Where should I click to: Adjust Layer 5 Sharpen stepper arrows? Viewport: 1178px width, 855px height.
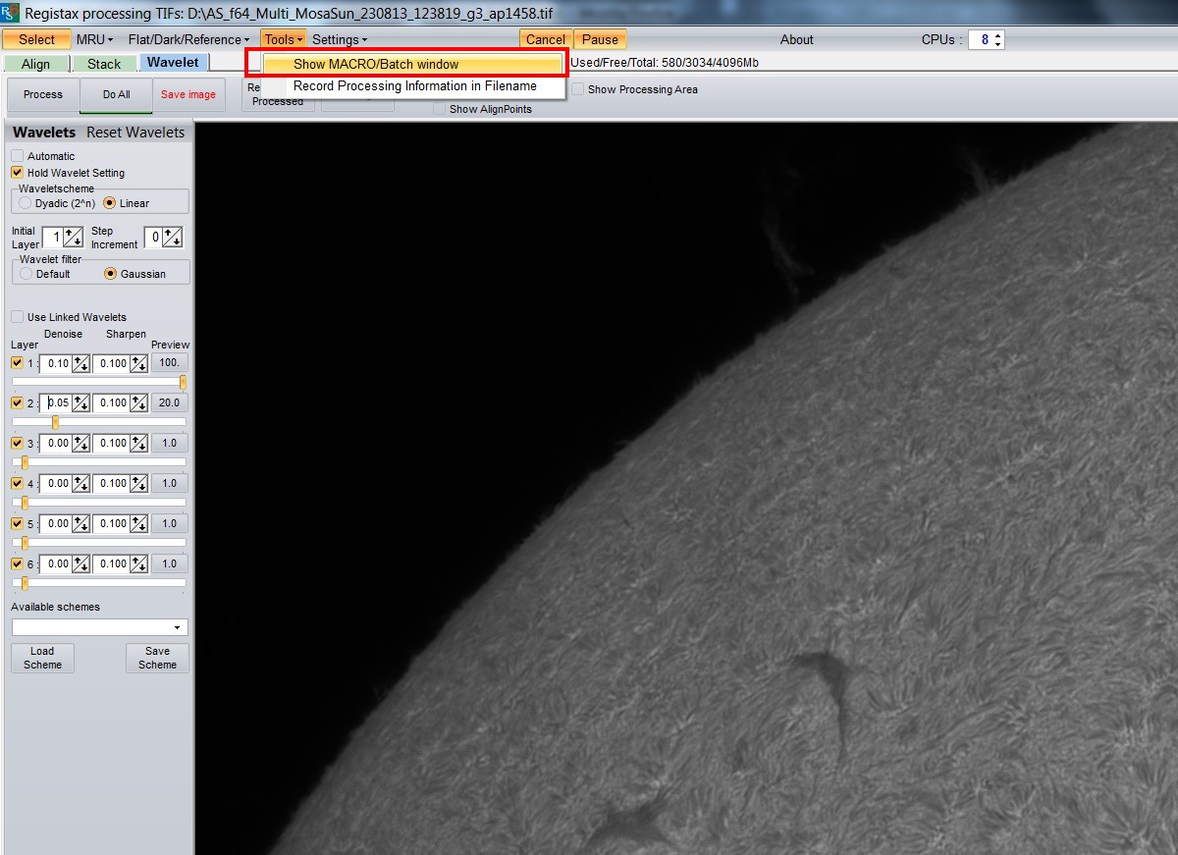[139, 523]
